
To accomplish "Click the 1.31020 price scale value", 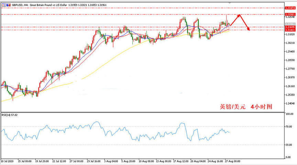I will (x=290, y=34).
